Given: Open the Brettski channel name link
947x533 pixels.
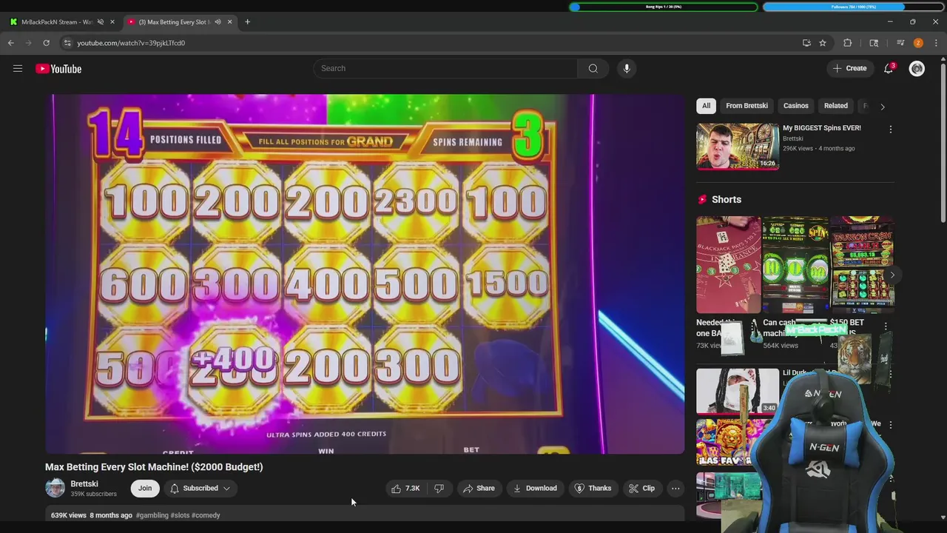Looking at the screenshot, I should tap(84, 483).
